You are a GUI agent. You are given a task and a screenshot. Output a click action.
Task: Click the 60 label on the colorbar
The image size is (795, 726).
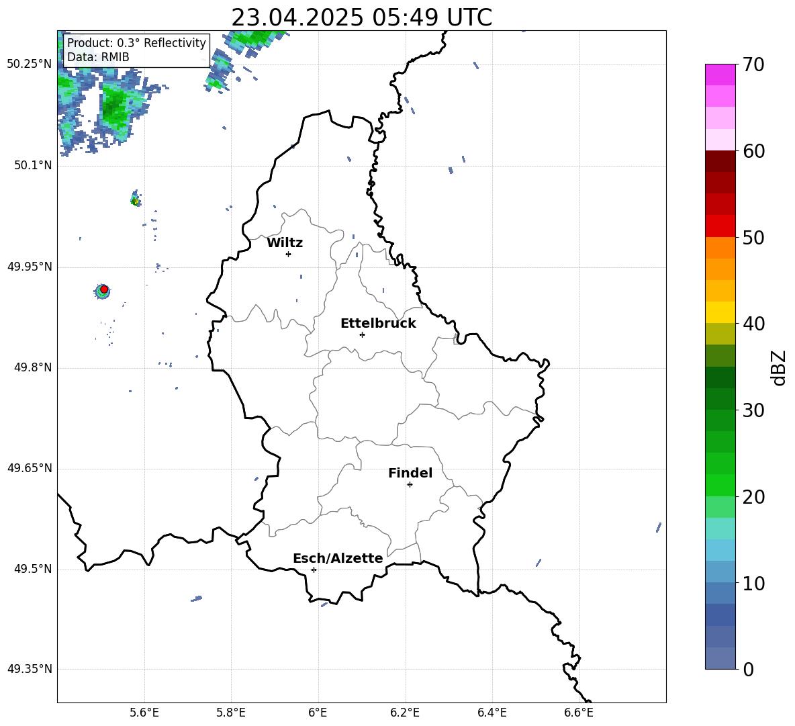753,151
